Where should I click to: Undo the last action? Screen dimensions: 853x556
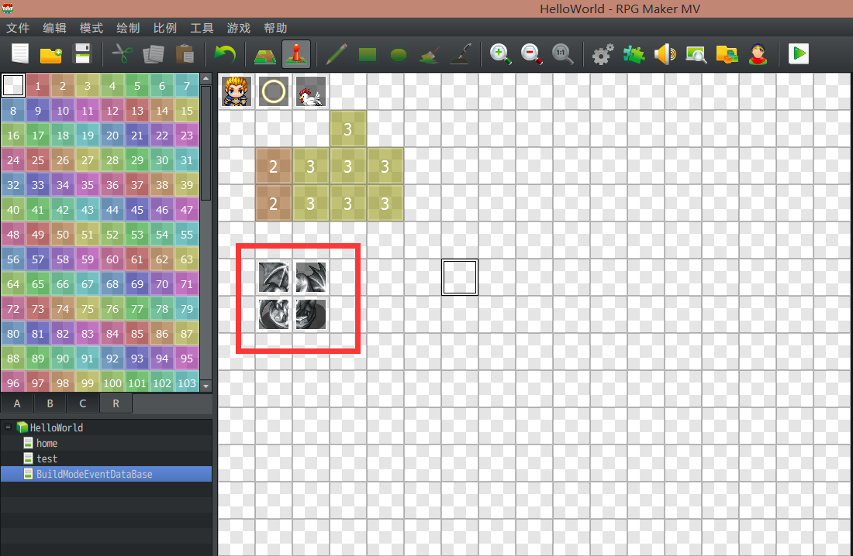point(225,53)
